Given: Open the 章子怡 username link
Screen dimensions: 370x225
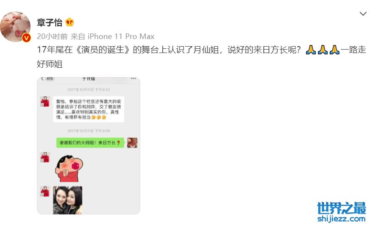Looking at the screenshot, I should coord(50,22).
